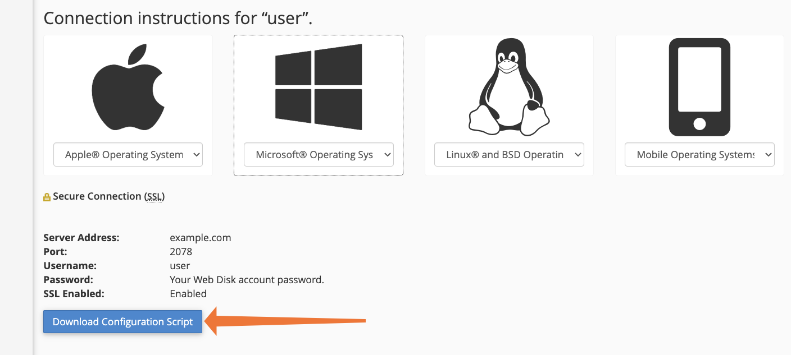
Task: Open the Linux and BSD dropdown
Action: (509, 155)
